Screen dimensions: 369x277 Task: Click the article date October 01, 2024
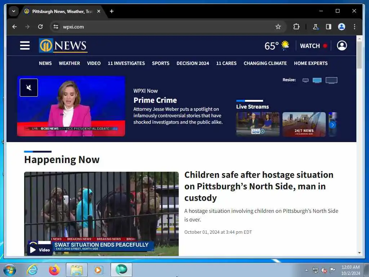click(218, 232)
